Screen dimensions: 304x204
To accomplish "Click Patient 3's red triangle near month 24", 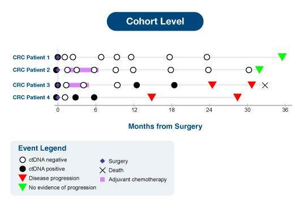I will click(x=212, y=85).
